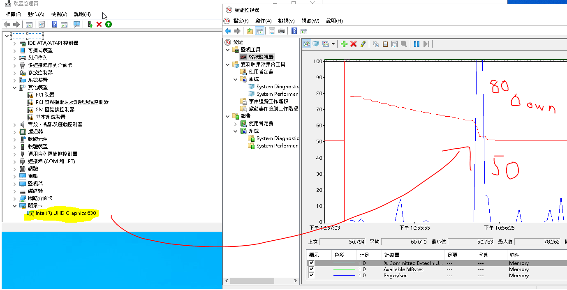Click the update driver icon in Device Manager
This screenshot has width=567, height=290.
point(90,24)
